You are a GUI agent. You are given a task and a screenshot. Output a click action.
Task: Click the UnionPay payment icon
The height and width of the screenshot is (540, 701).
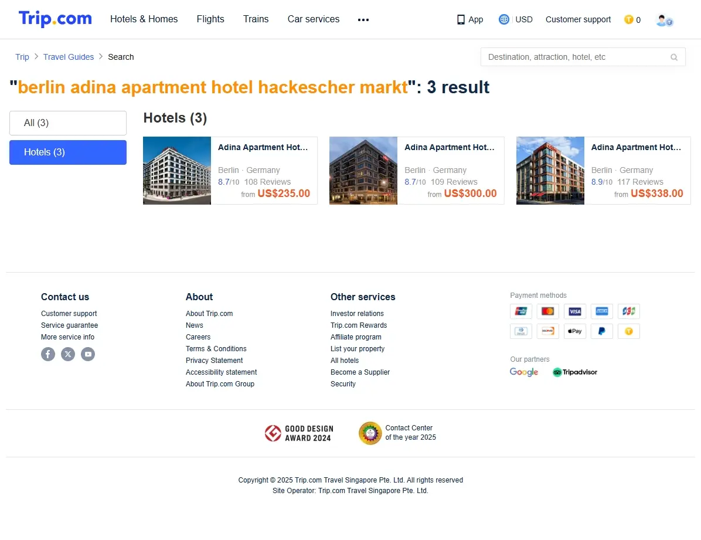tap(521, 311)
